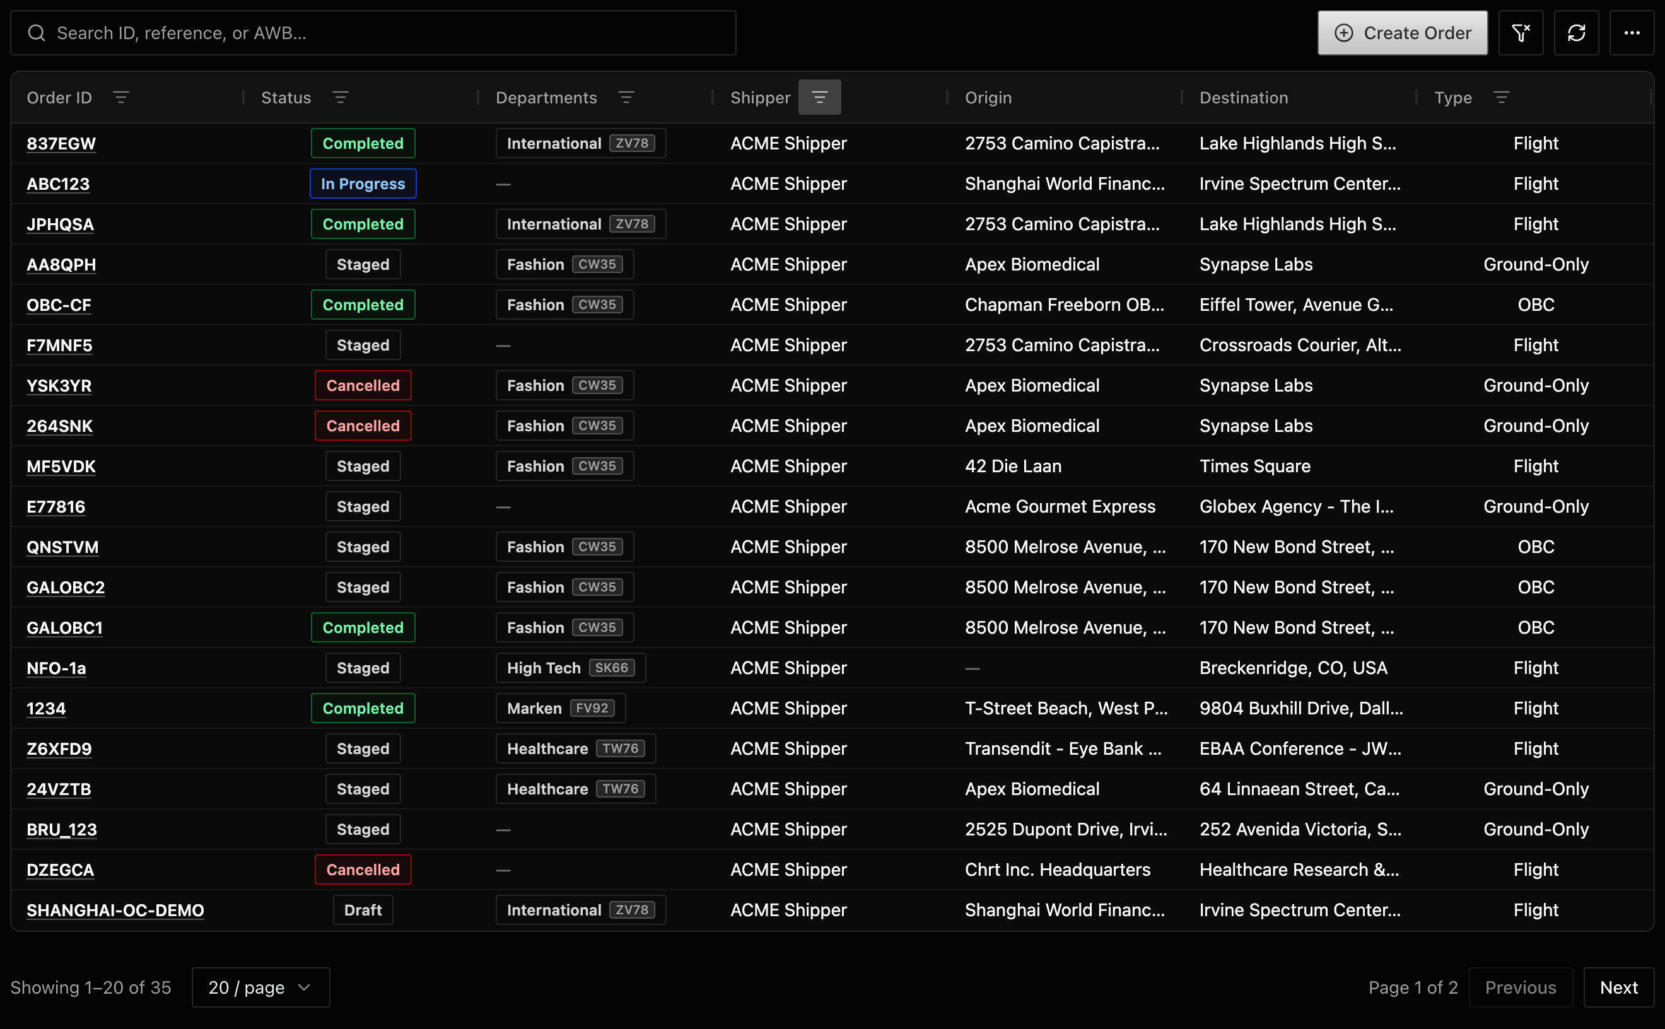This screenshot has width=1665, height=1029.
Task: Open order YSK3YR
Action: [59, 385]
